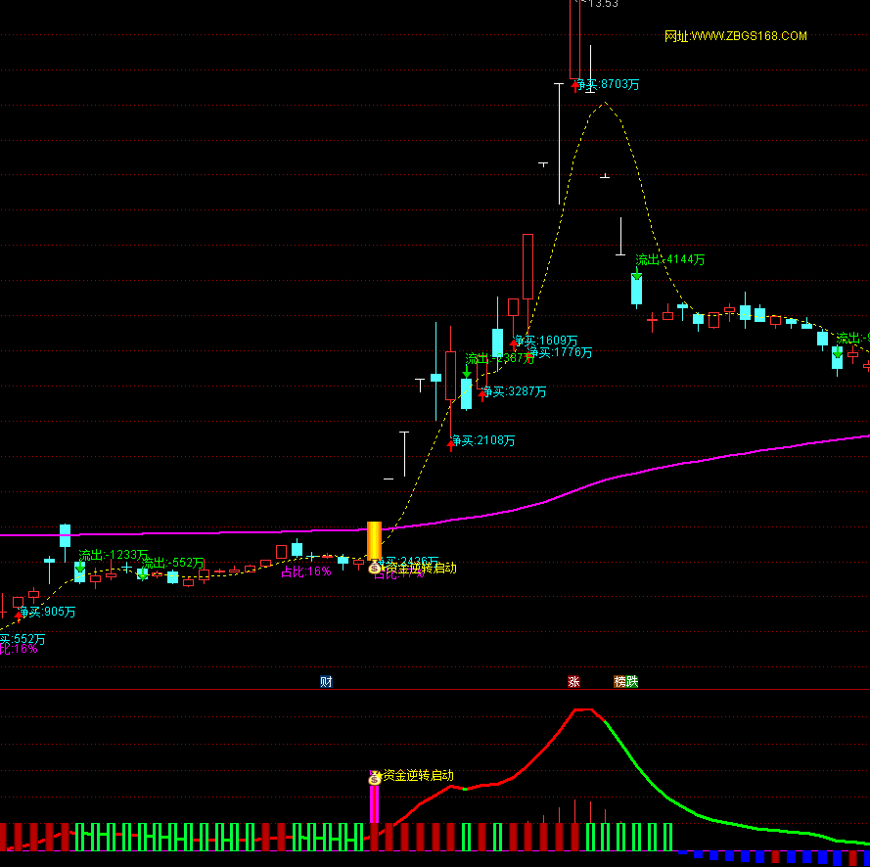Click the money bag icon on main chart
Screen dimensions: 870x867
click(374, 568)
